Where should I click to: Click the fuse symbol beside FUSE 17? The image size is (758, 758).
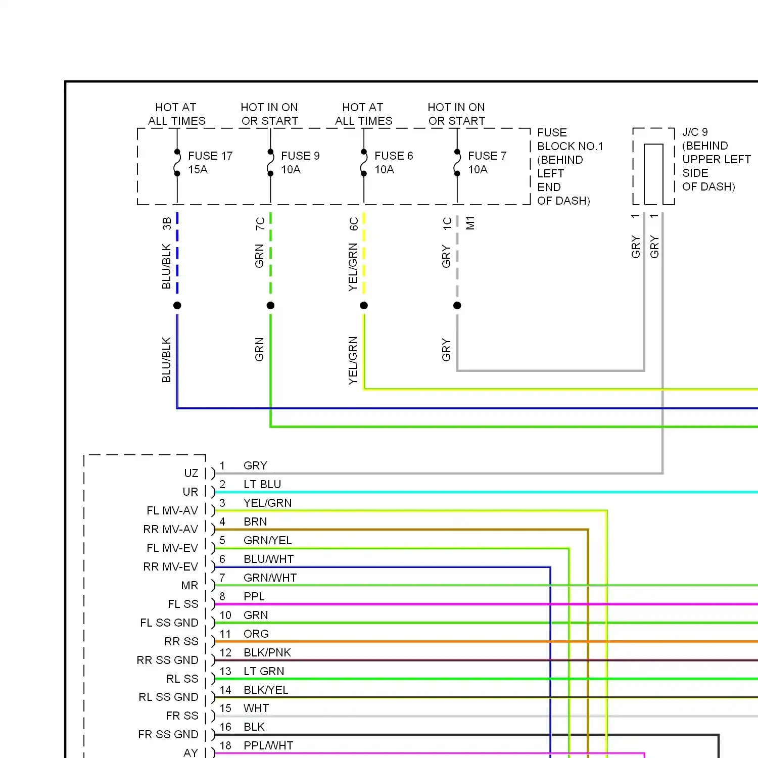point(177,163)
